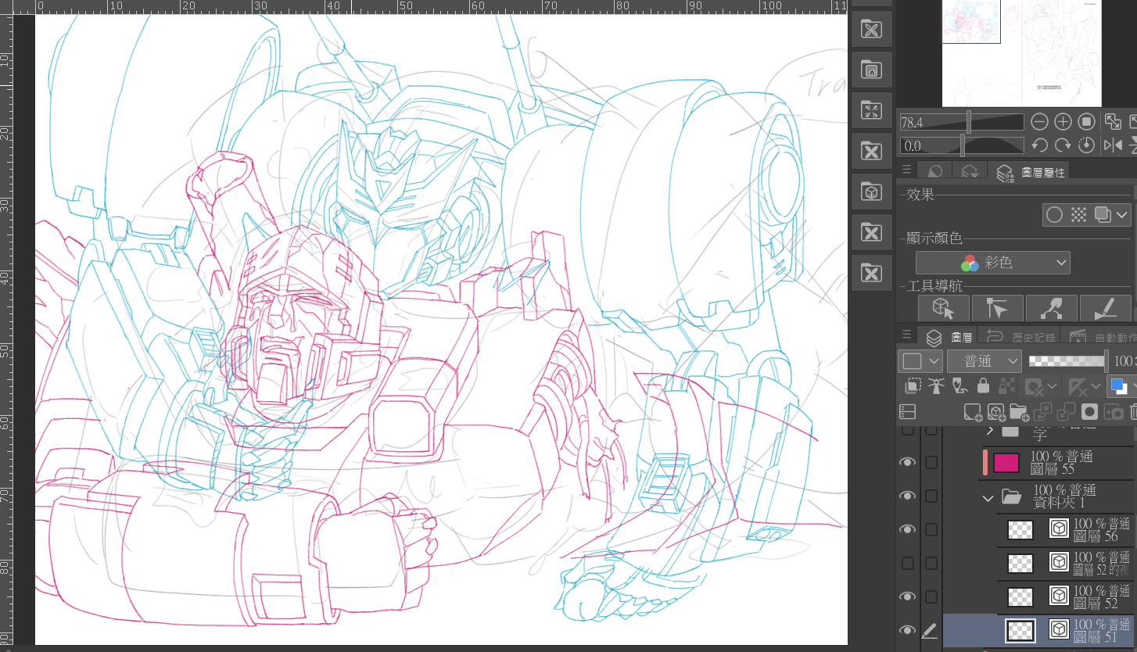Click the Object tool navigation button
This screenshot has width=1137, height=652.
click(x=944, y=309)
